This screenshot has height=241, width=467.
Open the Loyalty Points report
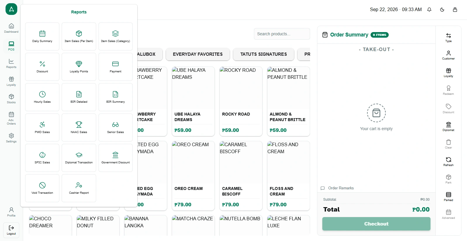tap(79, 67)
